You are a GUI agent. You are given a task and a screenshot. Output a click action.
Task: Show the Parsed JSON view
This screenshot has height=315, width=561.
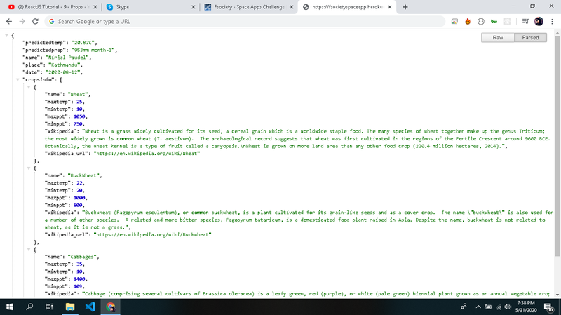click(x=530, y=38)
